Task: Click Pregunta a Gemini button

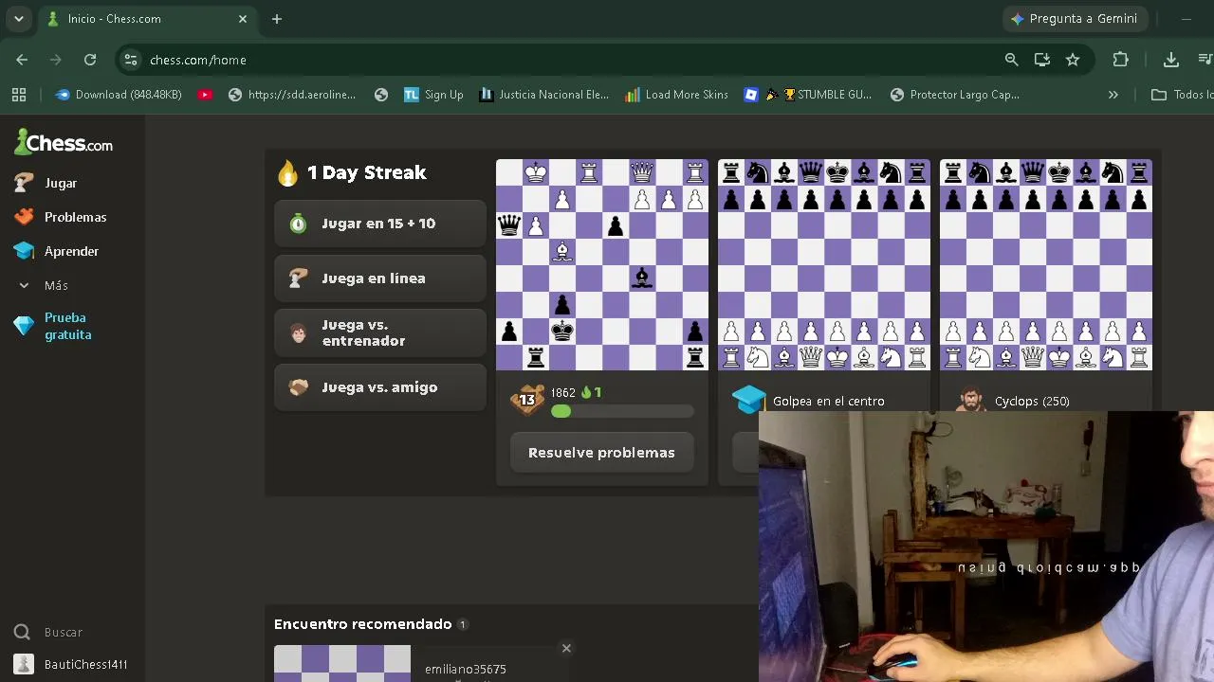Action: pyautogui.click(x=1076, y=19)
